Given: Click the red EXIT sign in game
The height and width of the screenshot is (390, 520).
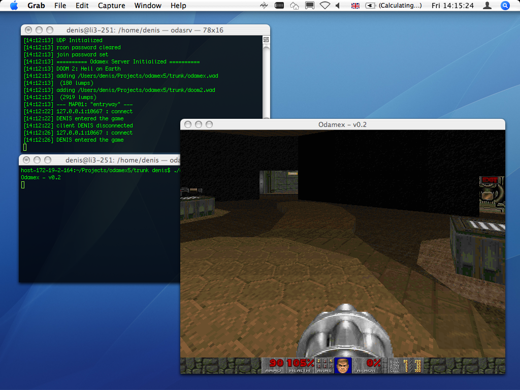Looking at the screenshot, I should (490, 180).
